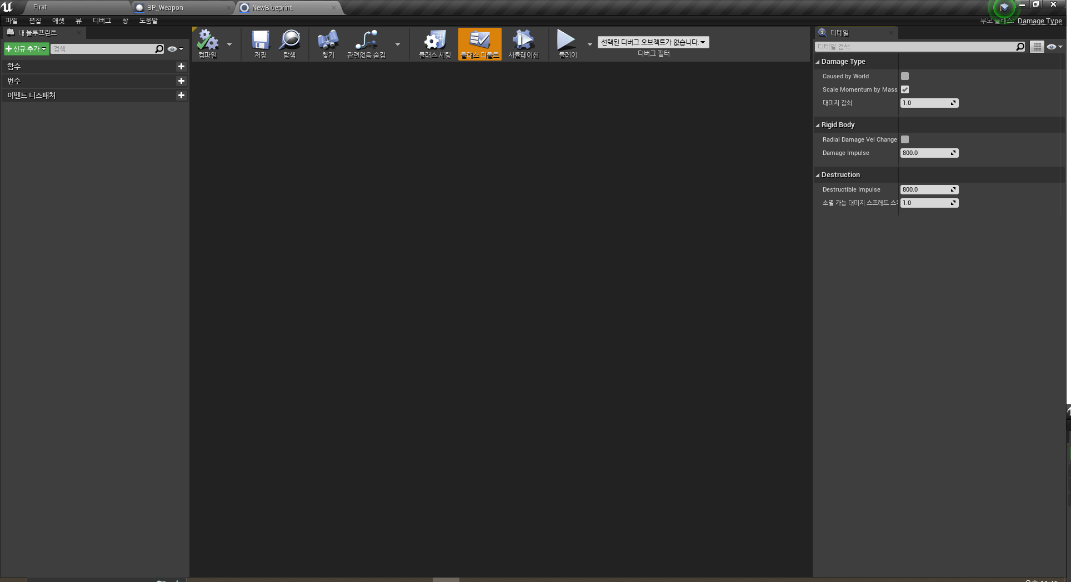The width and height of the screenshot is (1071, 582).
Task: Open the Play options dropdown arrow
Action: click(x=590, y=44)
